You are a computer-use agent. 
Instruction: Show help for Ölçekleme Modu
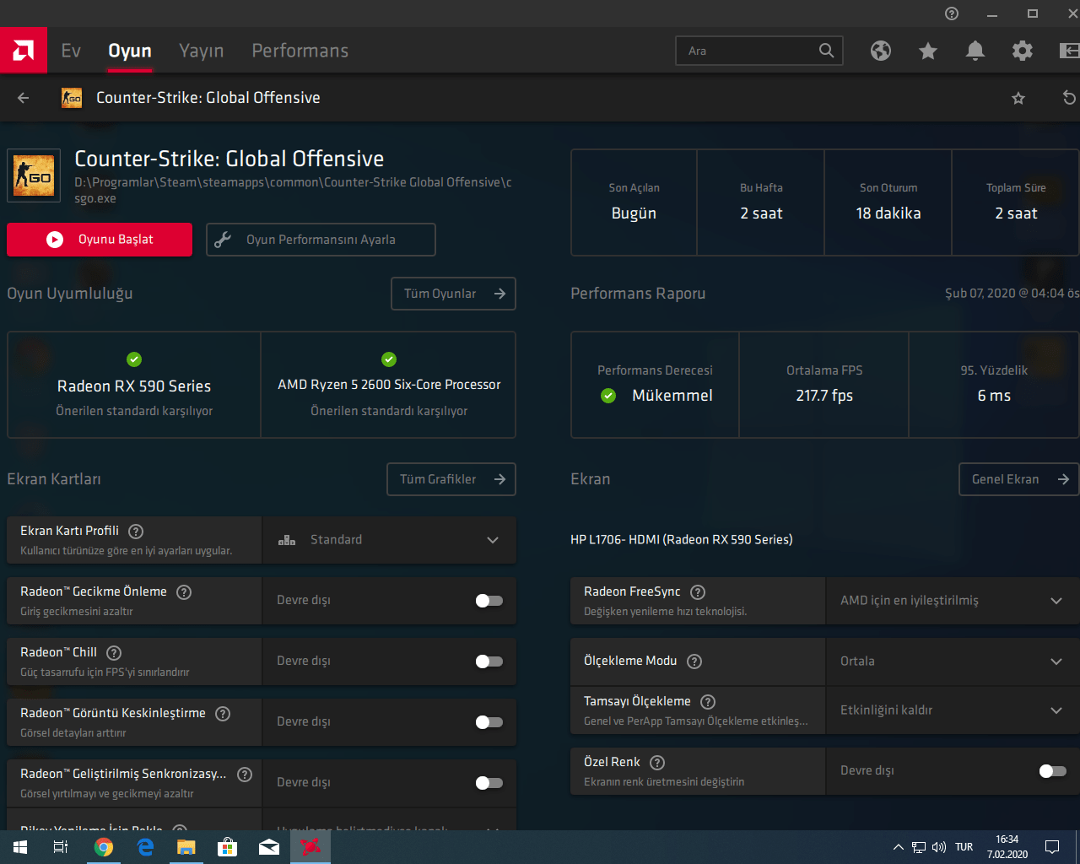click(694, 661)
